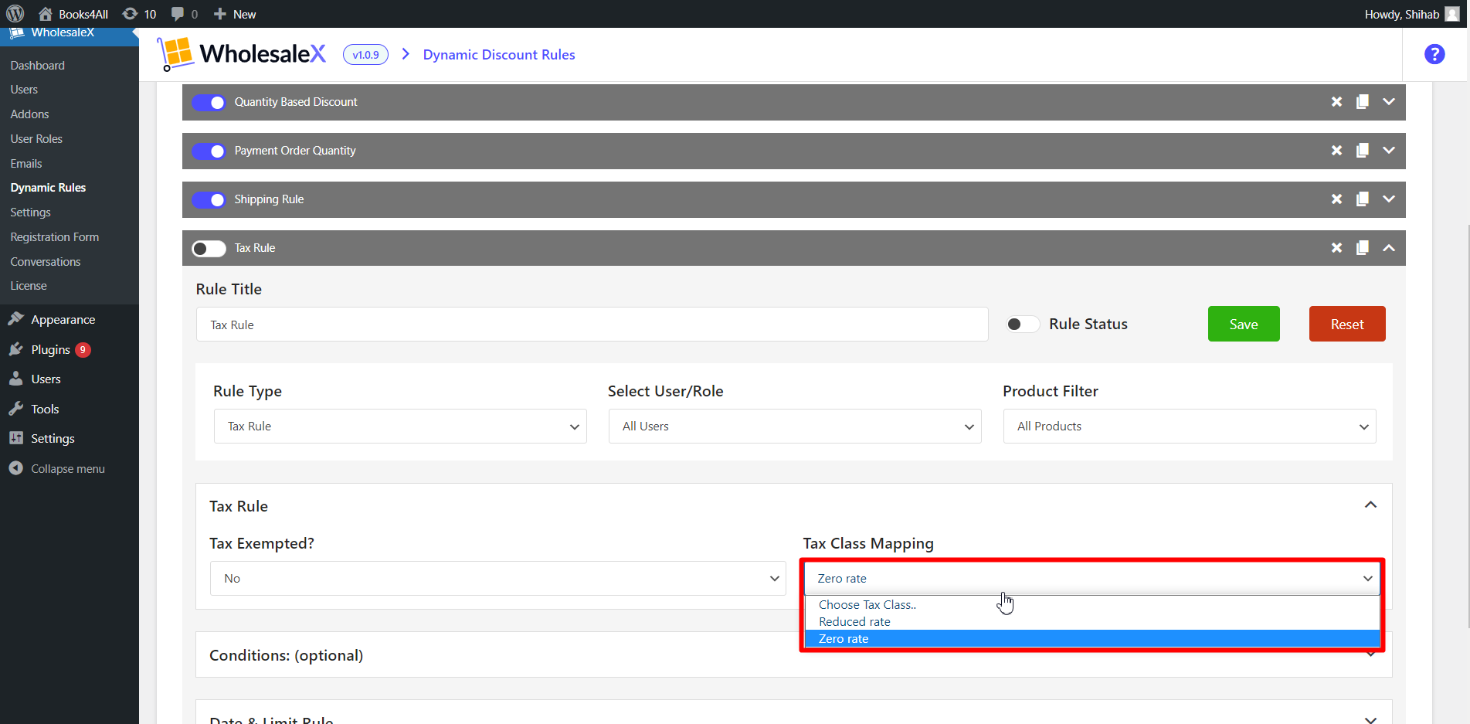The image size is (1470, 724).
Task: Select the highlighted Zero rate option
Action: [x=1092, y=639]
